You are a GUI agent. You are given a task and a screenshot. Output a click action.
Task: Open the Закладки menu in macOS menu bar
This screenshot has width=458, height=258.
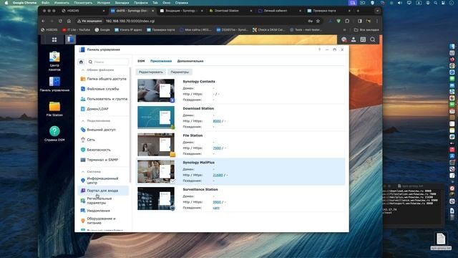[x=122, y=3]
